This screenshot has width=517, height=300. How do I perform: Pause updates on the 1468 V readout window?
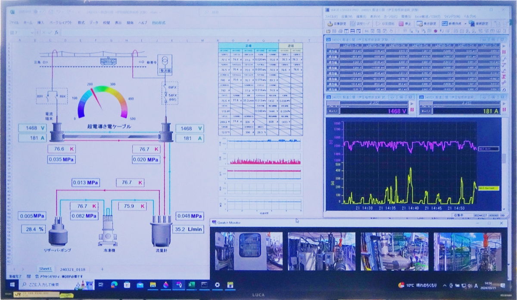tap(412, 110)
